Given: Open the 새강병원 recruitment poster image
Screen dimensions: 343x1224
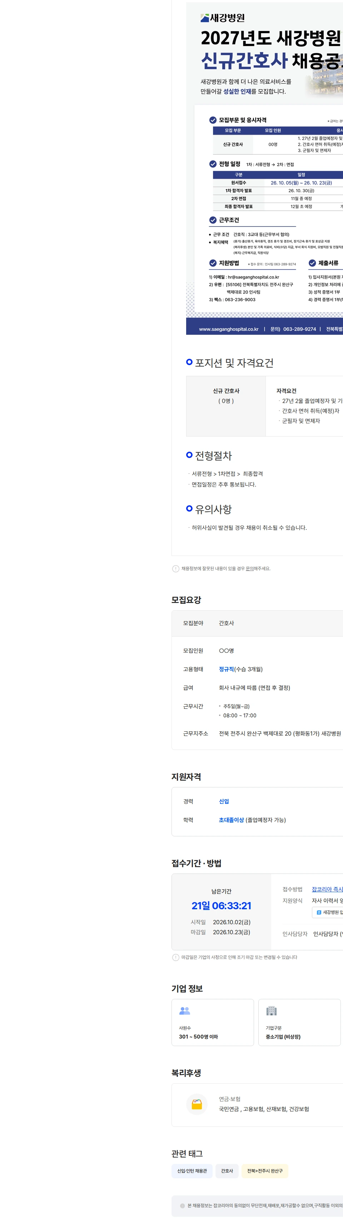Looking at the screenshot, I should [265, 169].
